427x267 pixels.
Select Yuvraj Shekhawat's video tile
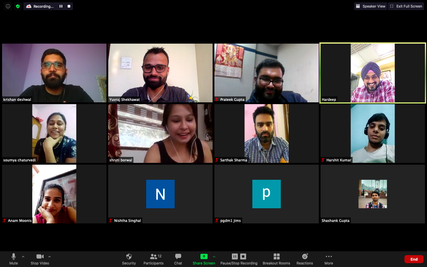pos(160,73)
